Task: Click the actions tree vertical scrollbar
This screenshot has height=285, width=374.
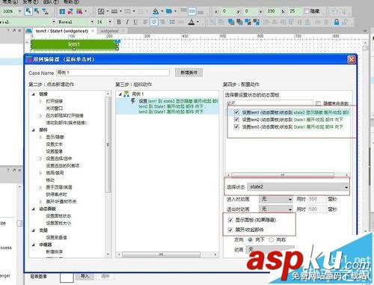Action: [x=108, y=144]
